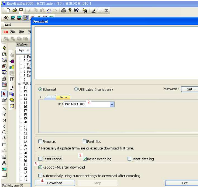Image resolution: width=198 pixels, height=187 pixels.
Task: Enable the Font files checkbox
Action: point(85,141)
